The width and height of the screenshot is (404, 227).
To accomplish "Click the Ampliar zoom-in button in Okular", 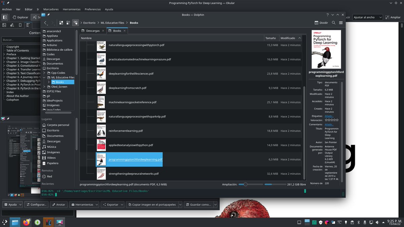I will [x=393, y=17].
